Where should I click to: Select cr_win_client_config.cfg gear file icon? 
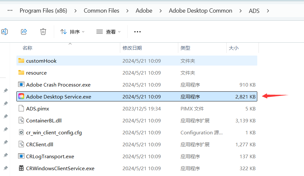click(21, 132)
